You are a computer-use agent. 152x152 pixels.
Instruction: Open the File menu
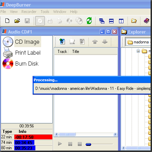tap(3, 12)
